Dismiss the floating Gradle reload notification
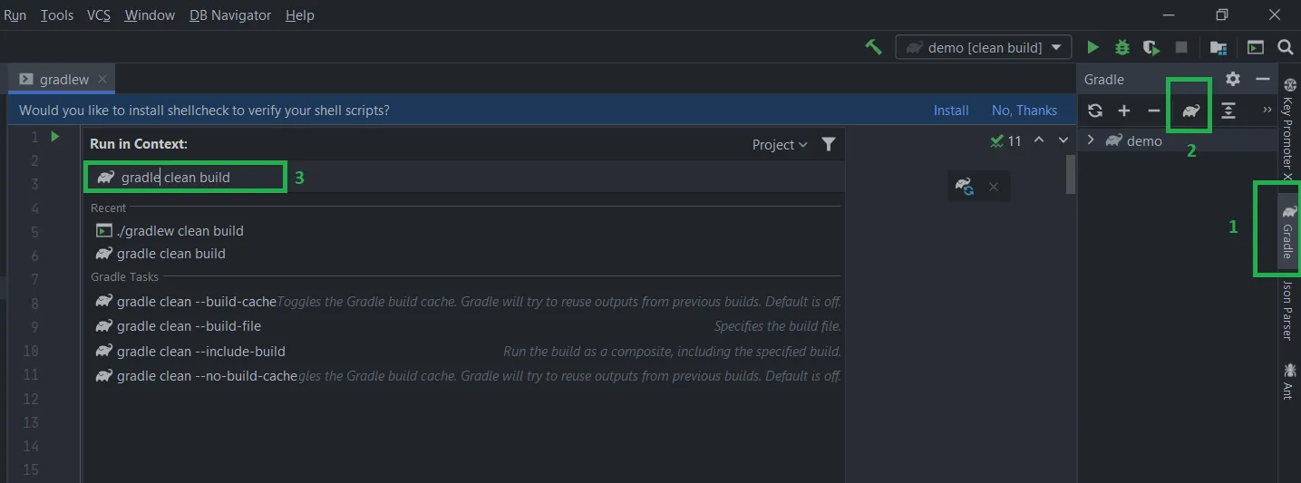 (994, 187)
